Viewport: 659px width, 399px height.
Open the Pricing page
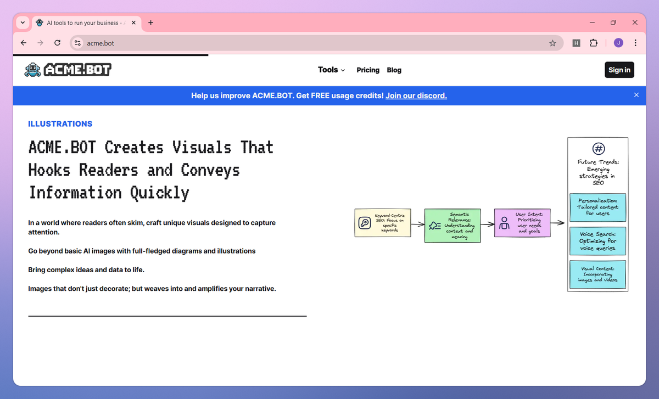point(368,70)
